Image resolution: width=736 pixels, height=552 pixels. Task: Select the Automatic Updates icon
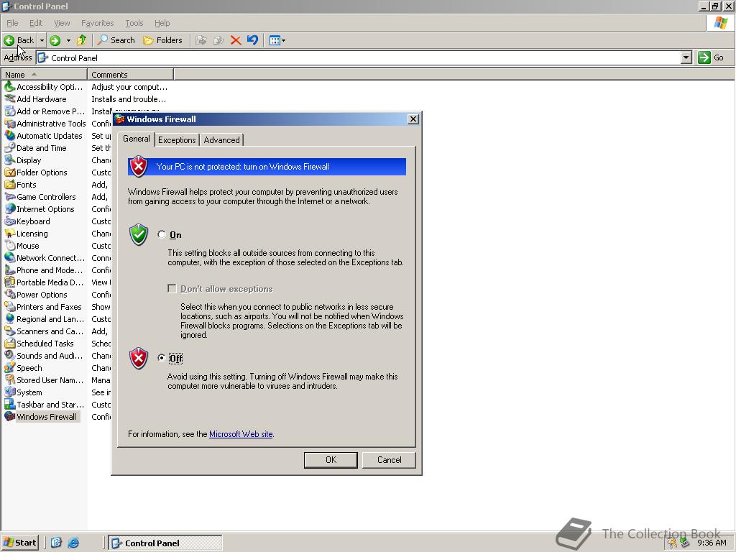(x=9, y=135)
